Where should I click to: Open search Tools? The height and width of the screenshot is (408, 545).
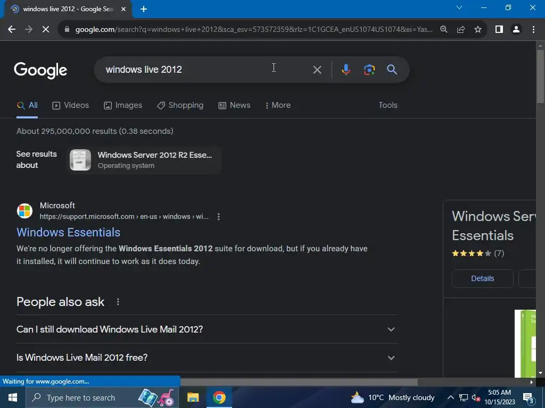point(388,105)
